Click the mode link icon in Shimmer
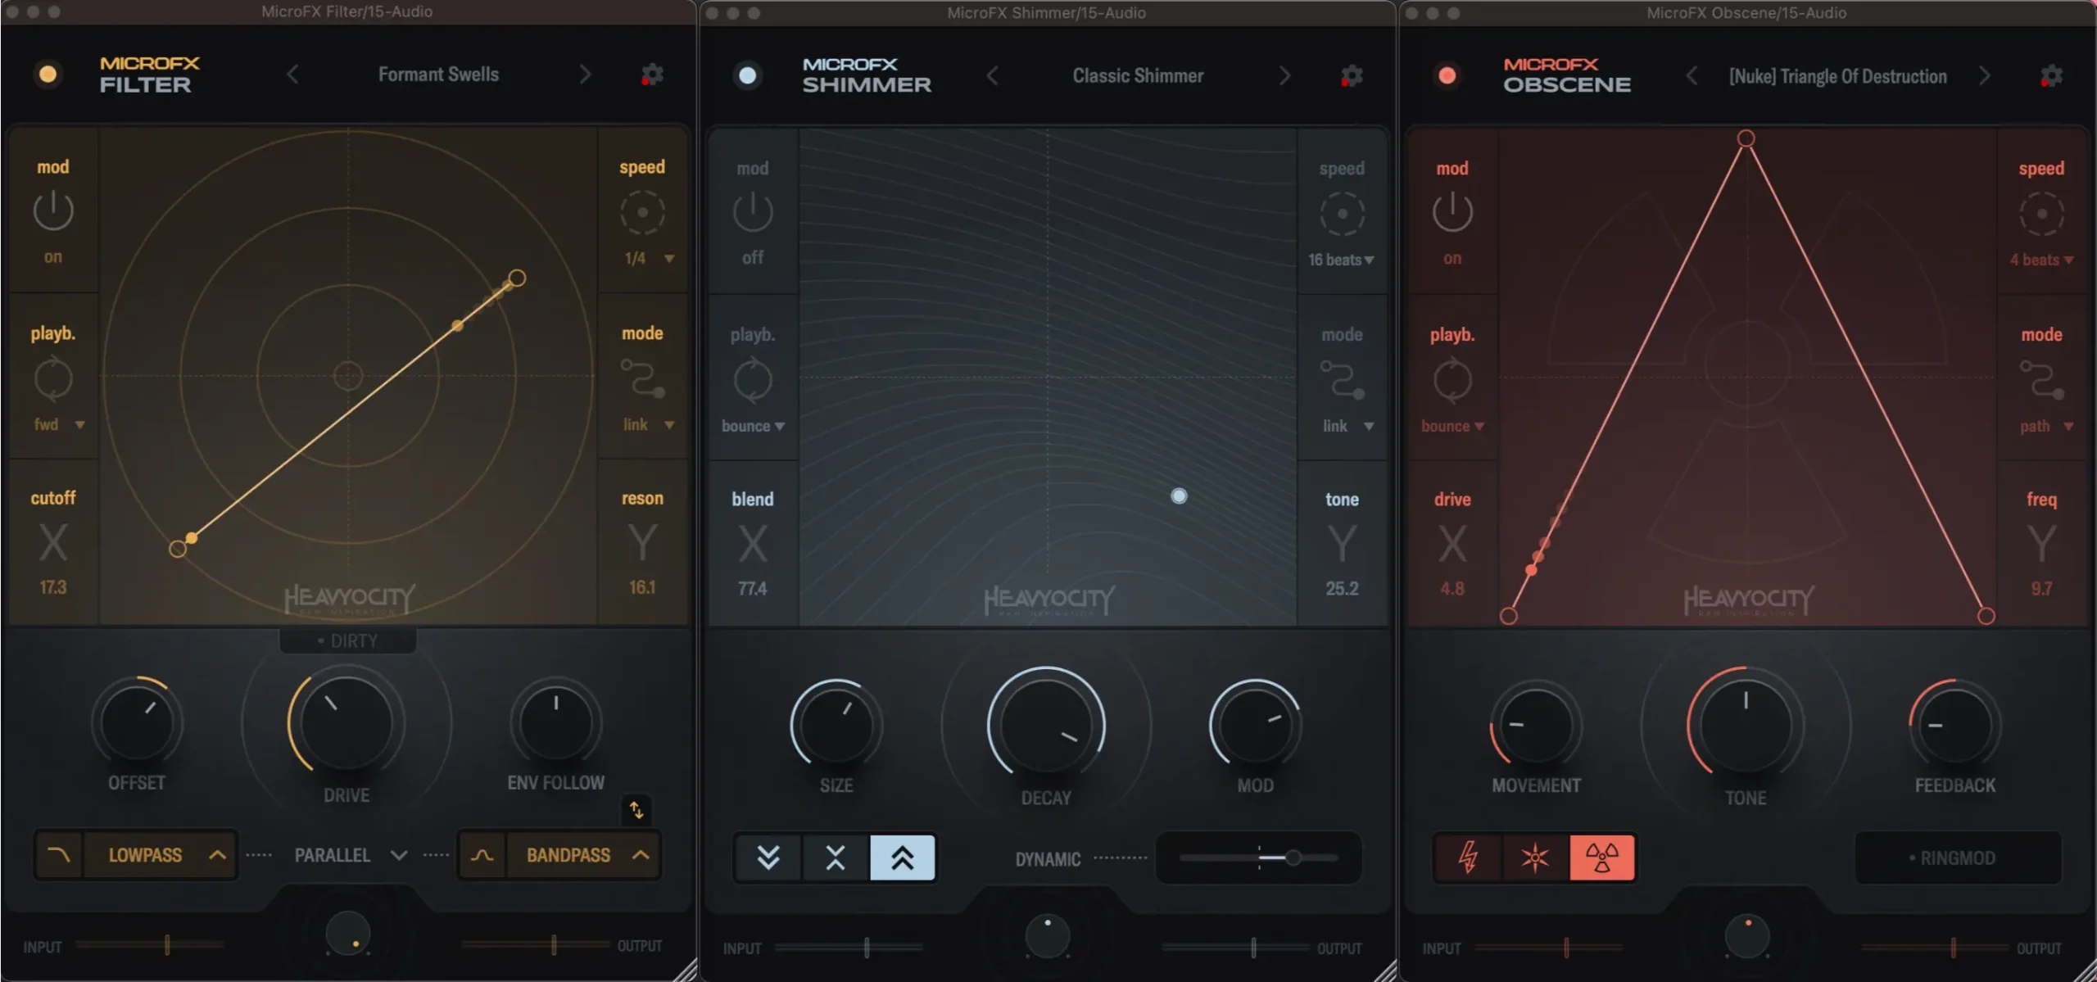The width and height of the screenshot is (2097, 982). click(x=1342, y=380)
